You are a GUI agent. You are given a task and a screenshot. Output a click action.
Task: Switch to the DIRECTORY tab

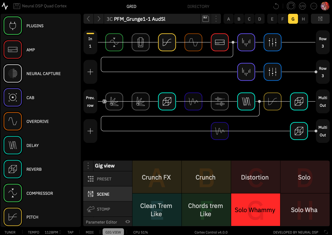(198, 6)
